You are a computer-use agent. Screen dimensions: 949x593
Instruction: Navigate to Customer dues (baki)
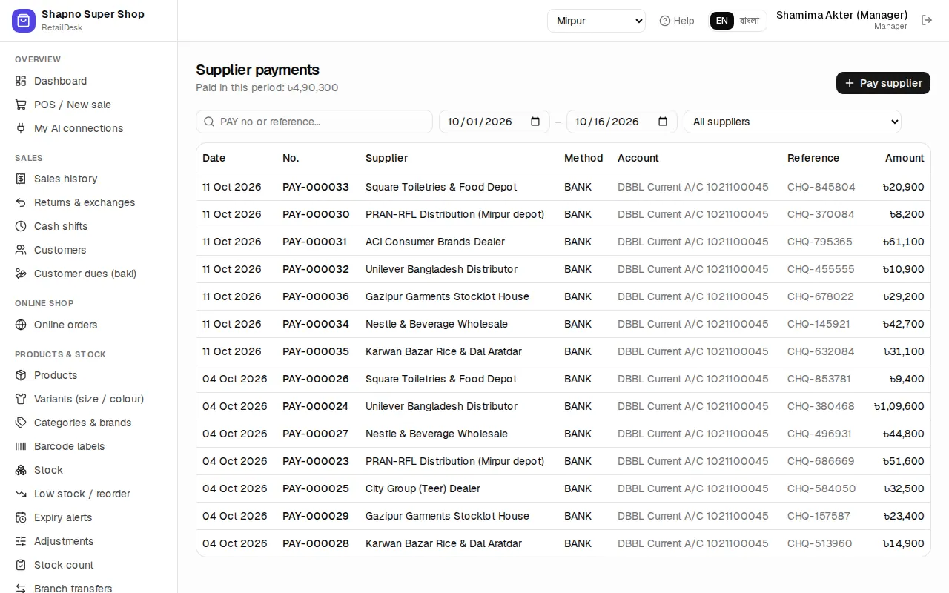[89, 274]
